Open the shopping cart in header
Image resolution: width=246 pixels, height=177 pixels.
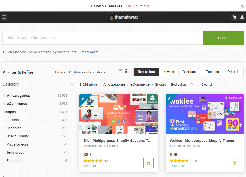(235, 17)
